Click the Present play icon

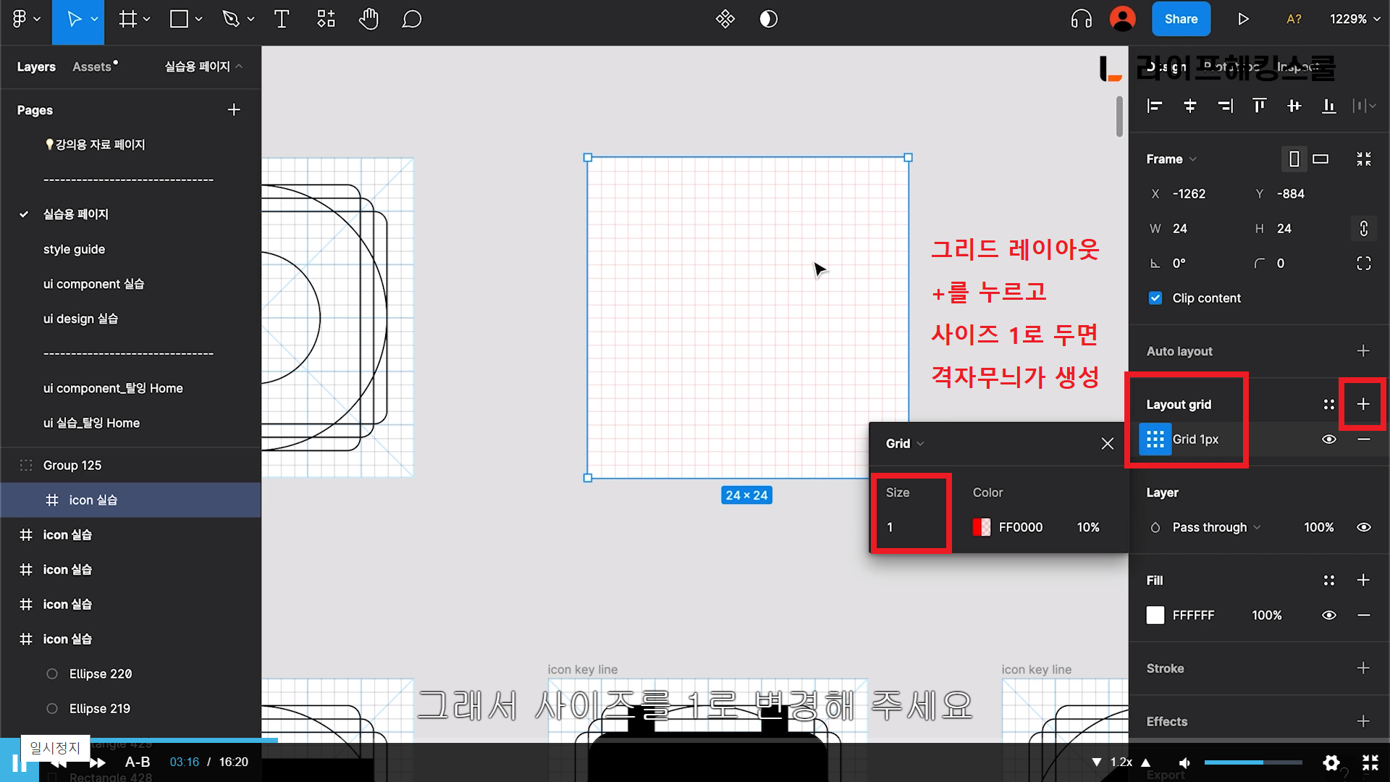[1243, 20]
